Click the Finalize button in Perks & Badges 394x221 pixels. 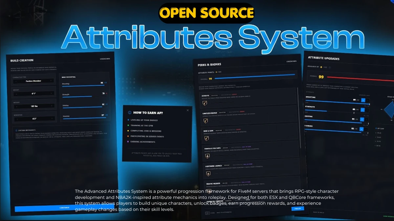pos(298,208)
